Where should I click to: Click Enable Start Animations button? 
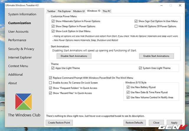click(156, 56)
